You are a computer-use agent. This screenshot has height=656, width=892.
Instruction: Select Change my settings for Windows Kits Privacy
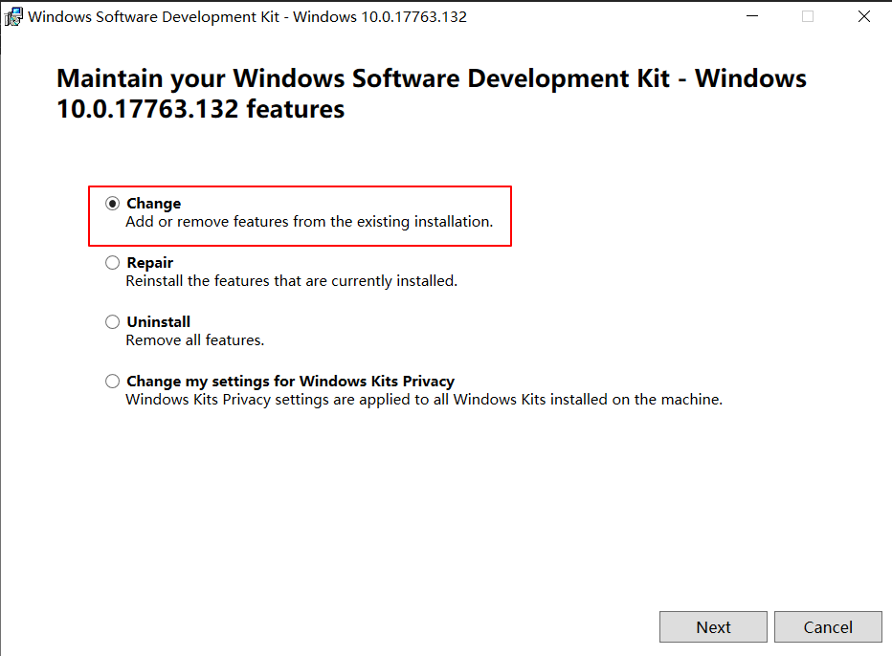point(113,381)
